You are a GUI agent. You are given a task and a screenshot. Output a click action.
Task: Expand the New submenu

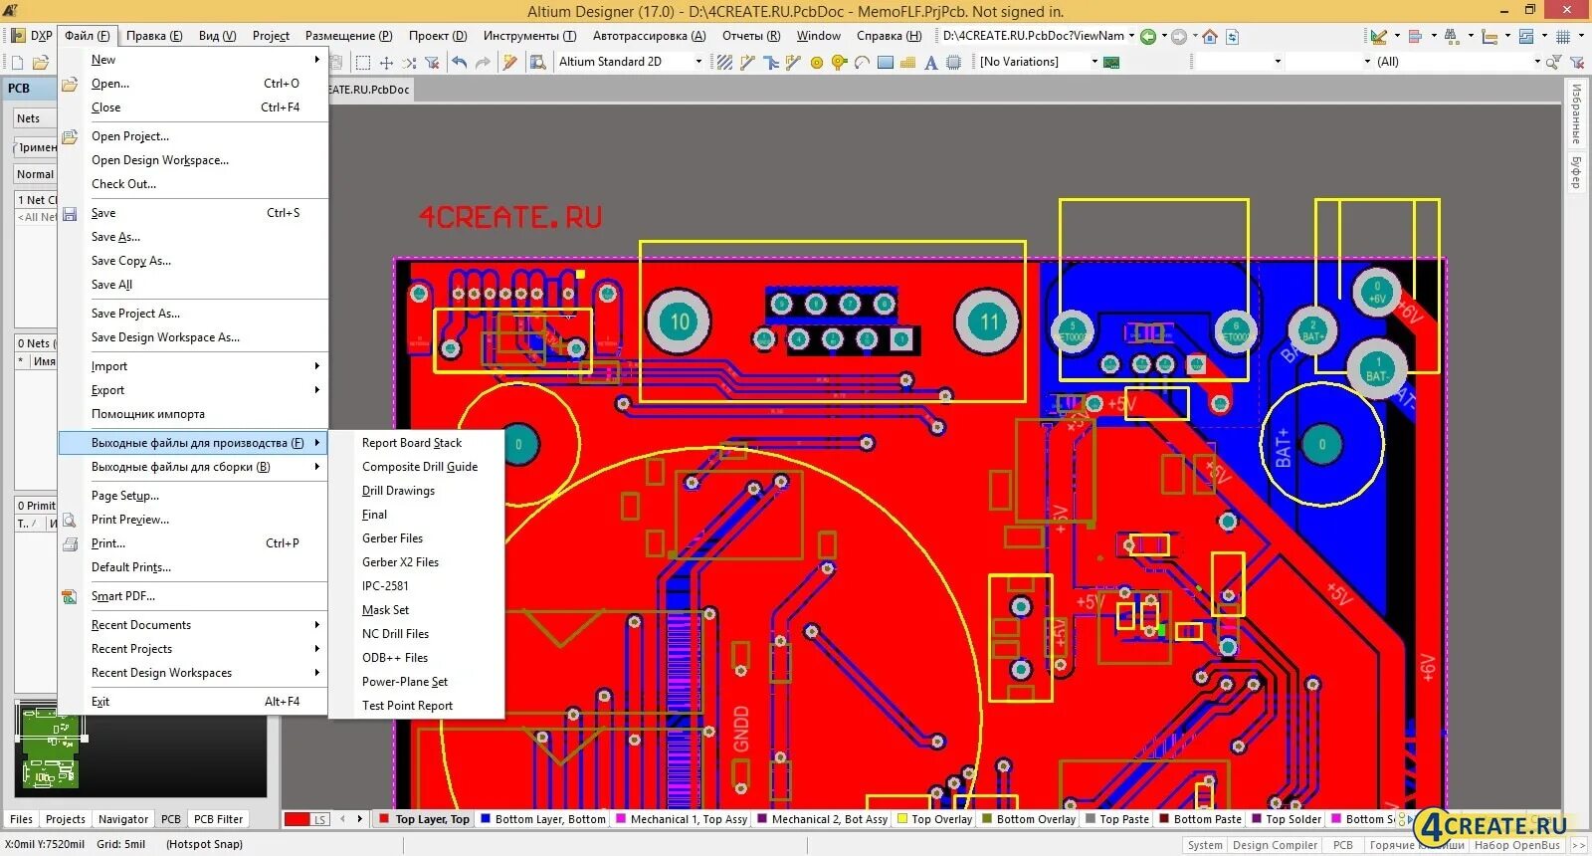point(193,60)
